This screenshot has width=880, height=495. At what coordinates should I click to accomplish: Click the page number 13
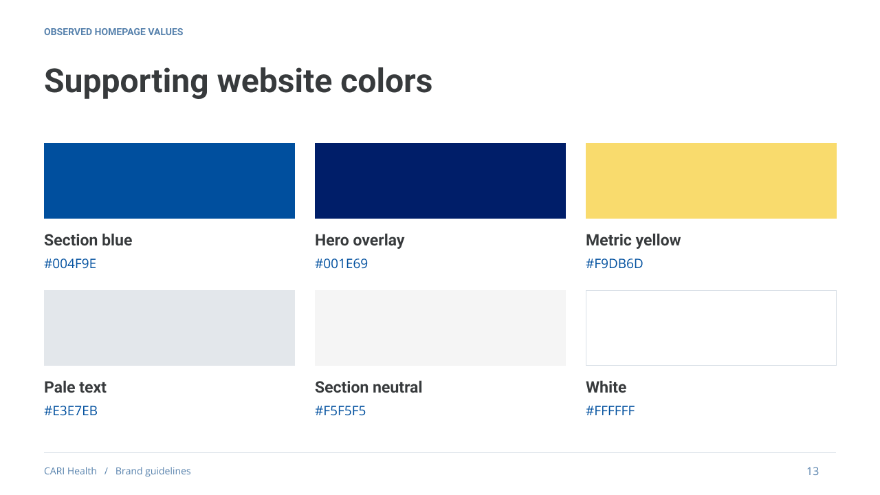[813, 471]
